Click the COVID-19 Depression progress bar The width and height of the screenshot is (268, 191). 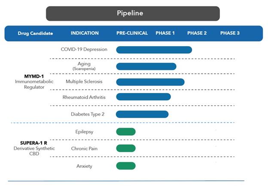[x=154, y=50]
